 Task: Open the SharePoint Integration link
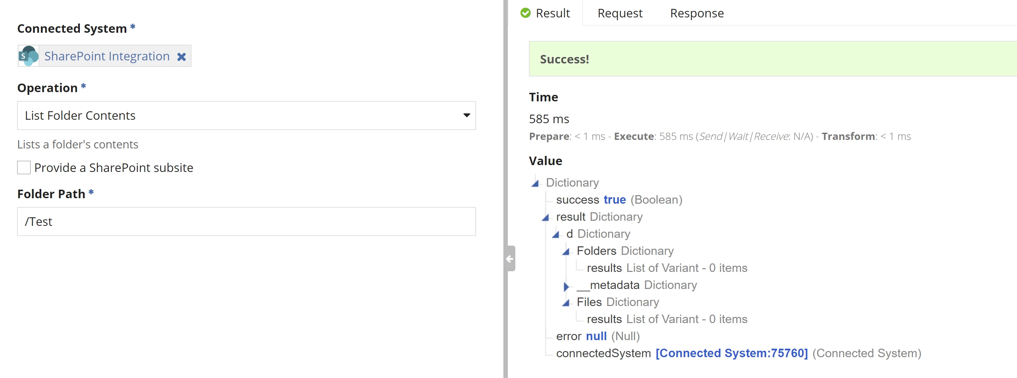106,56
